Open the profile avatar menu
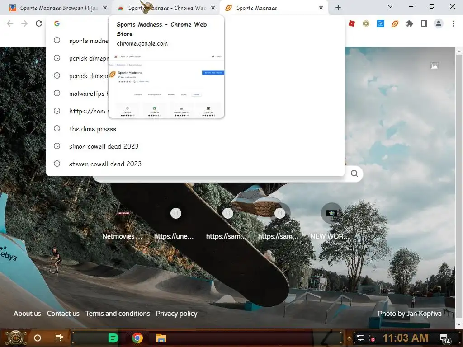This screenshot has width=463, height=347. (x=439, y=23)
